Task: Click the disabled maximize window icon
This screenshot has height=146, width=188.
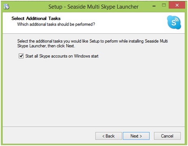Action: click(164, 5)
